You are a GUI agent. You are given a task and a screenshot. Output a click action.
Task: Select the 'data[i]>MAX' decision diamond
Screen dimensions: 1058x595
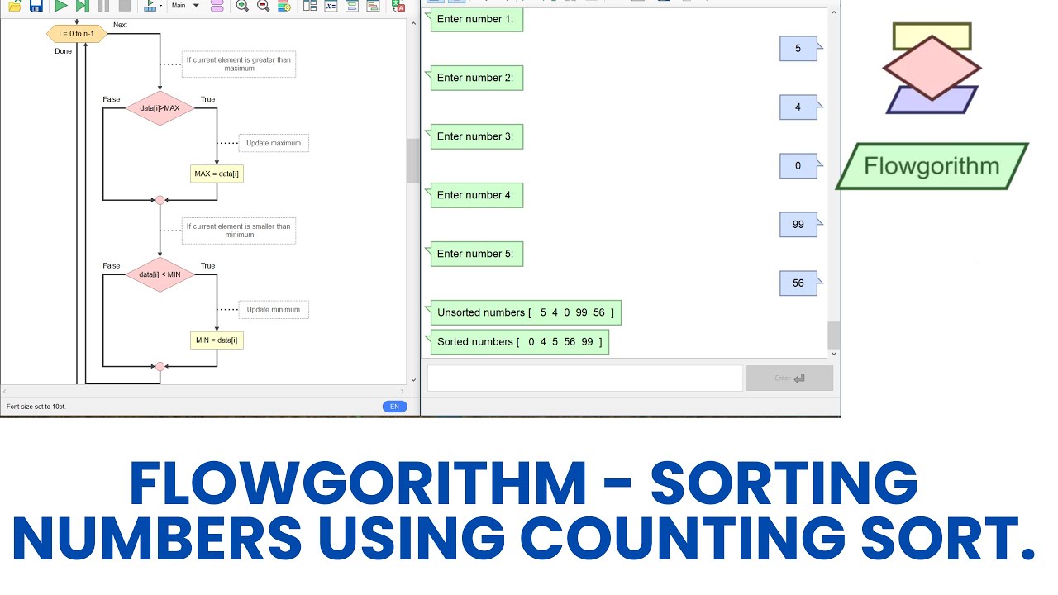160,108
